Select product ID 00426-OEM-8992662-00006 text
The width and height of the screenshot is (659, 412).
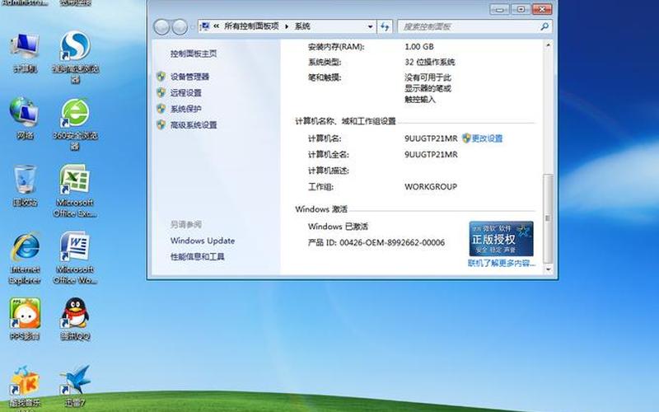point(392,242)
